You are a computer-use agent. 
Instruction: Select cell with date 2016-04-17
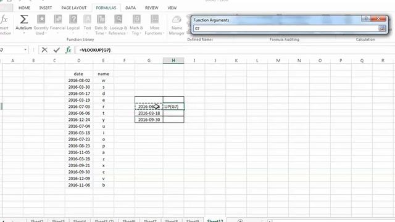click(79, 94)
